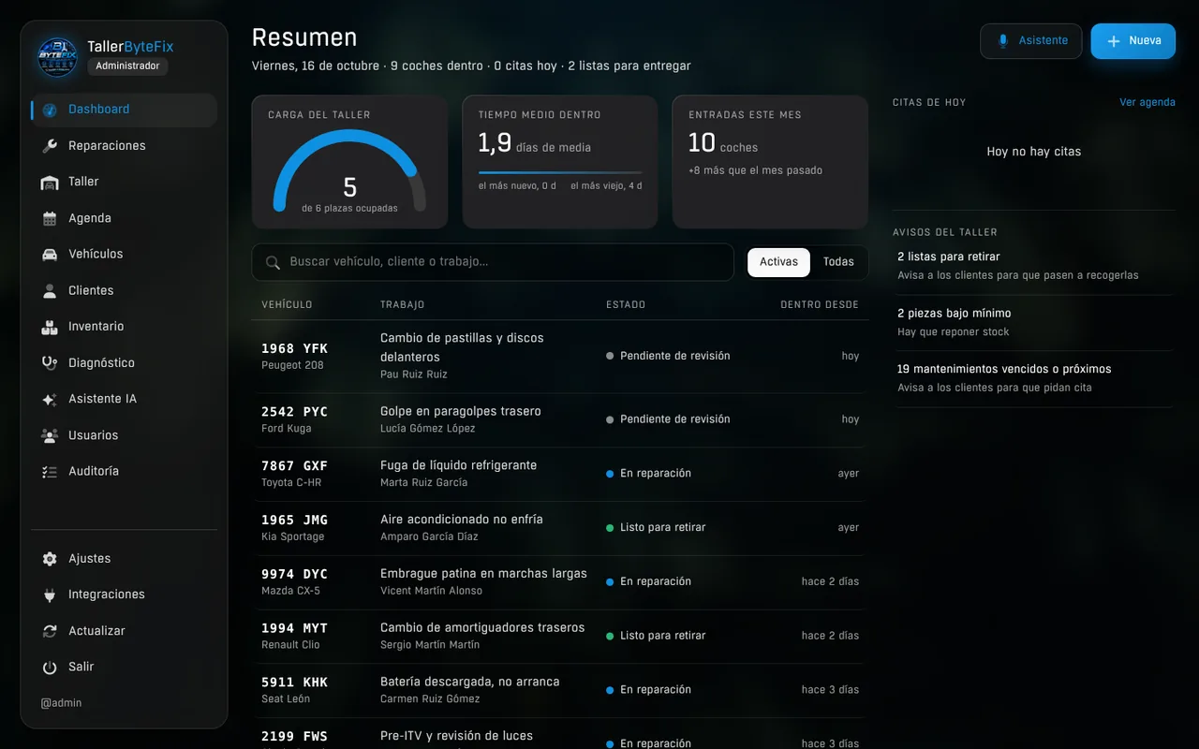Screen dimensions: 1199x749
Task: Click the Integraciones plug icon
Action: [x=50, y=595]
